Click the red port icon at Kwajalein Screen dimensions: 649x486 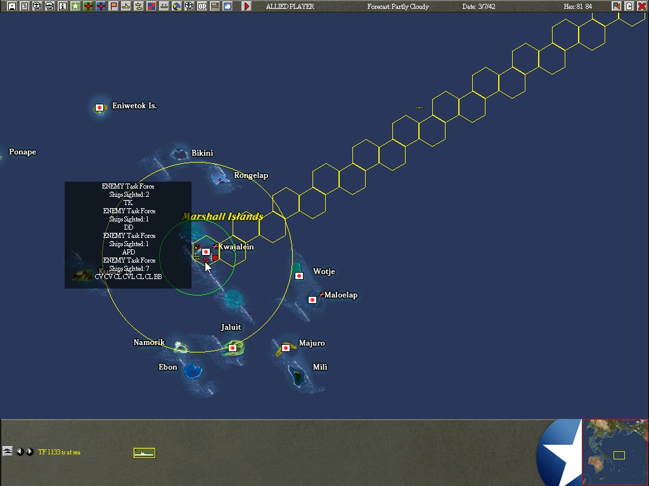[198, 247]
